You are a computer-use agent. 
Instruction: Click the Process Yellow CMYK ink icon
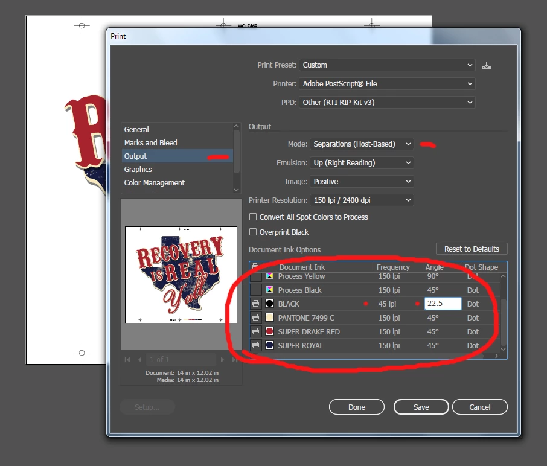(269, 276)
